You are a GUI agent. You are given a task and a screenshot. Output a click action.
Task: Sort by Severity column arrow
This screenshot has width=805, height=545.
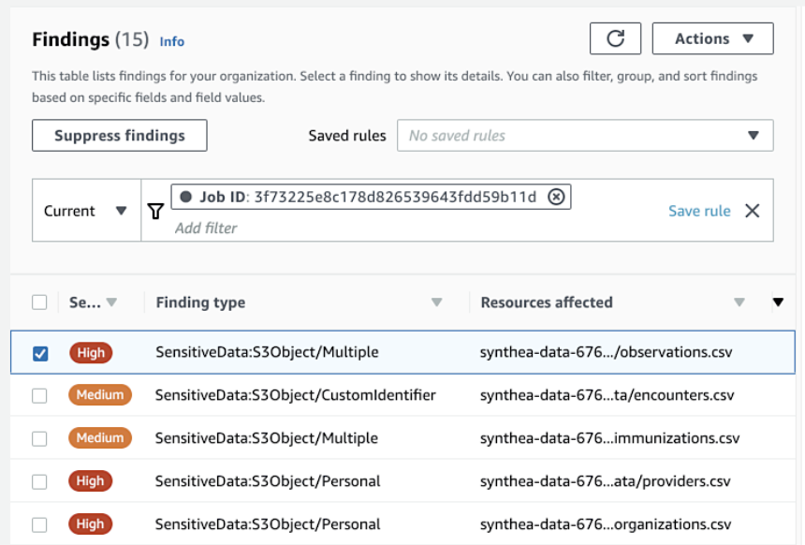111,302
